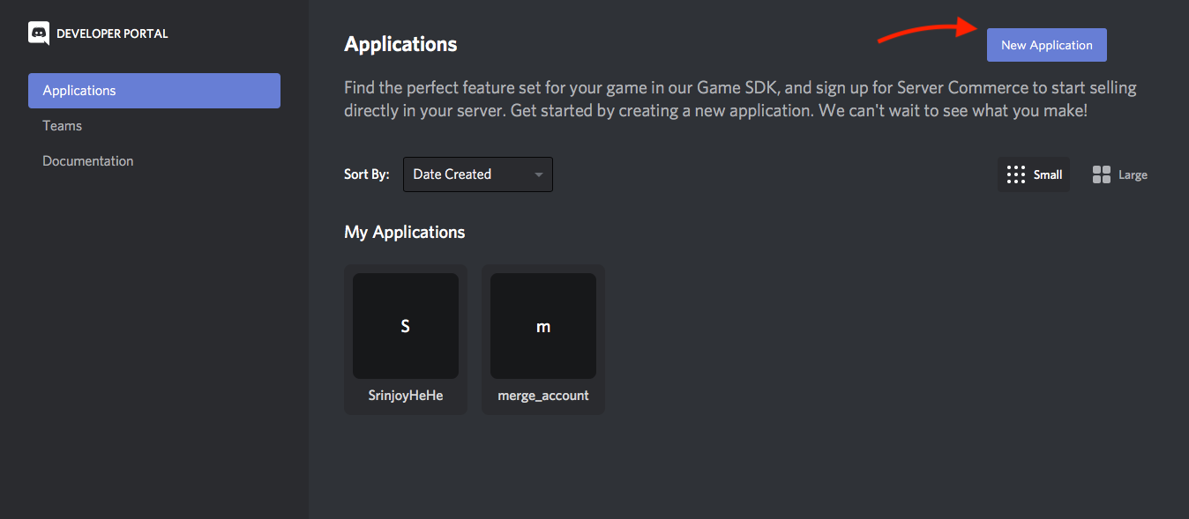The image size is (1189, 519).
Task: Click the SrinjoyHeHe application name
Action: pyautogui.click(x=406, y=396)
